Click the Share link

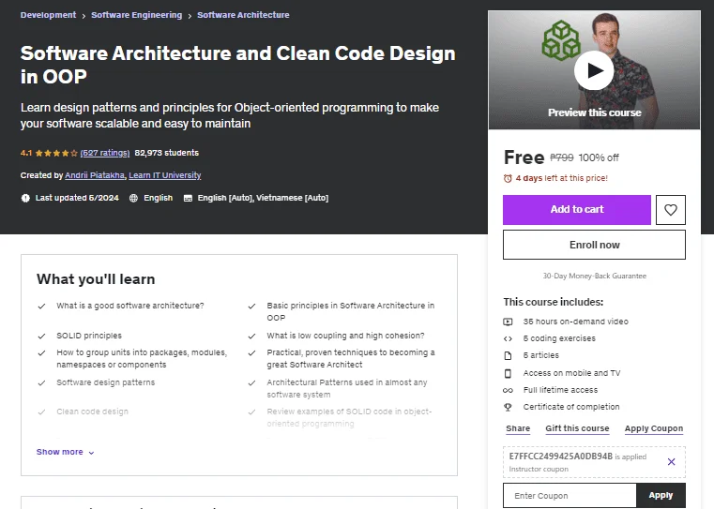tap(518, 428)
